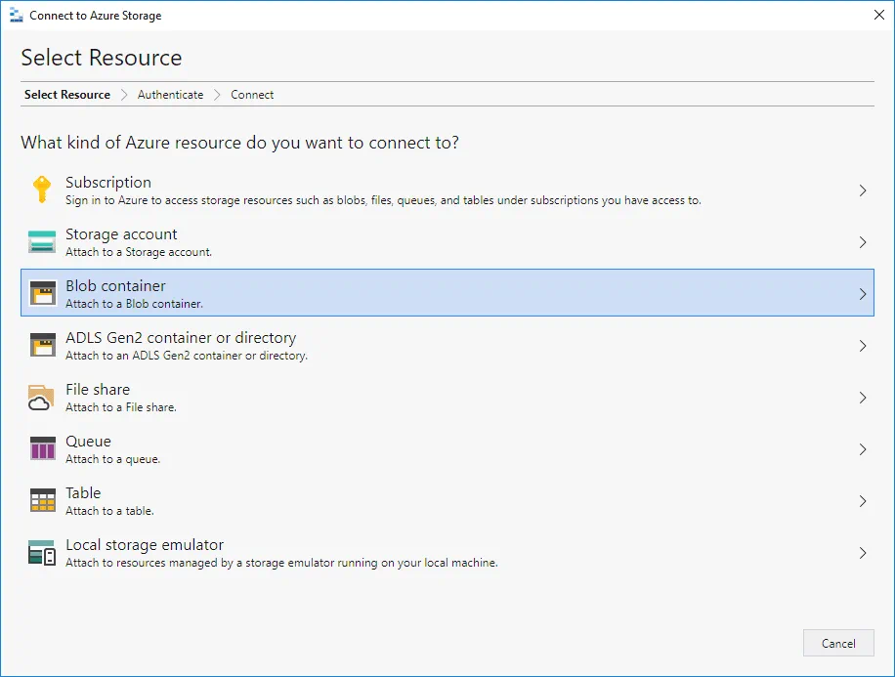
Task: Go to the Authenticate breadcrumb step
Action: click(x=170, y=95)
